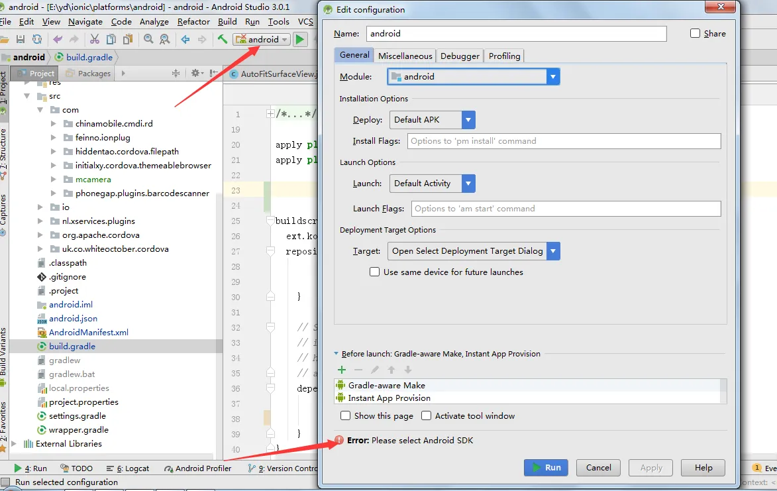Image resolution: width=777 pixels, height=491 pixels.
Task: Click the Help button
Action: tap(703, 468)
